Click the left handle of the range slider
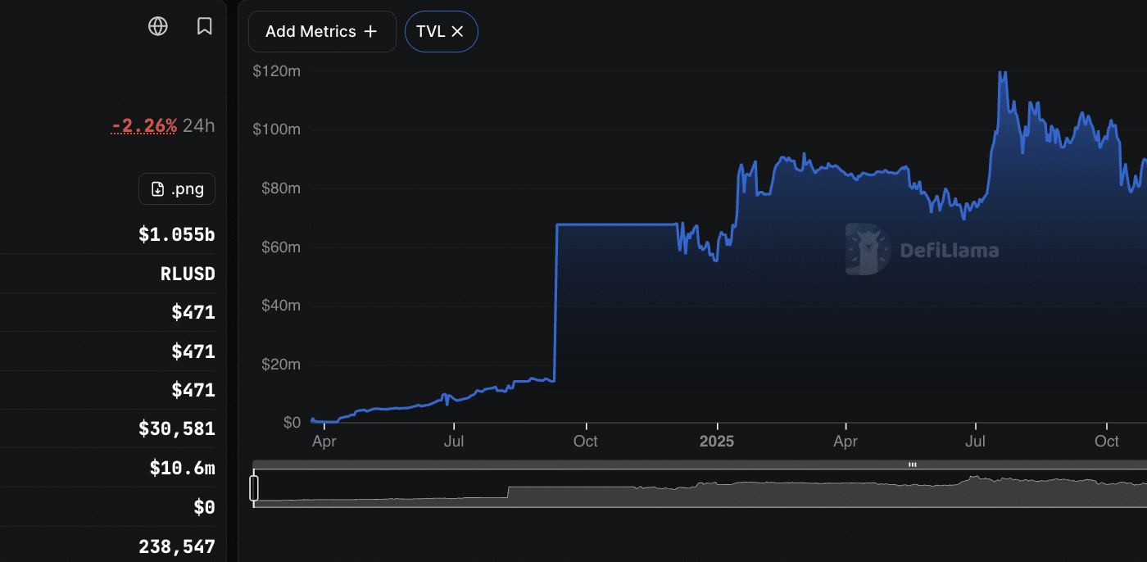This screenshot has height=562, width=1147. coord(254,487)
